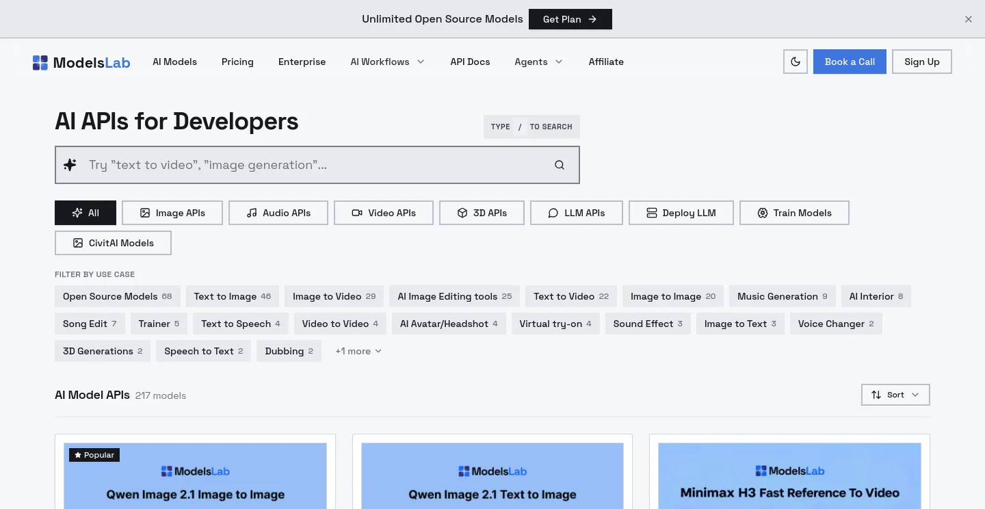The image size is (985, 509).
Task: Click the Sign Up button
Action: [922, 62]
